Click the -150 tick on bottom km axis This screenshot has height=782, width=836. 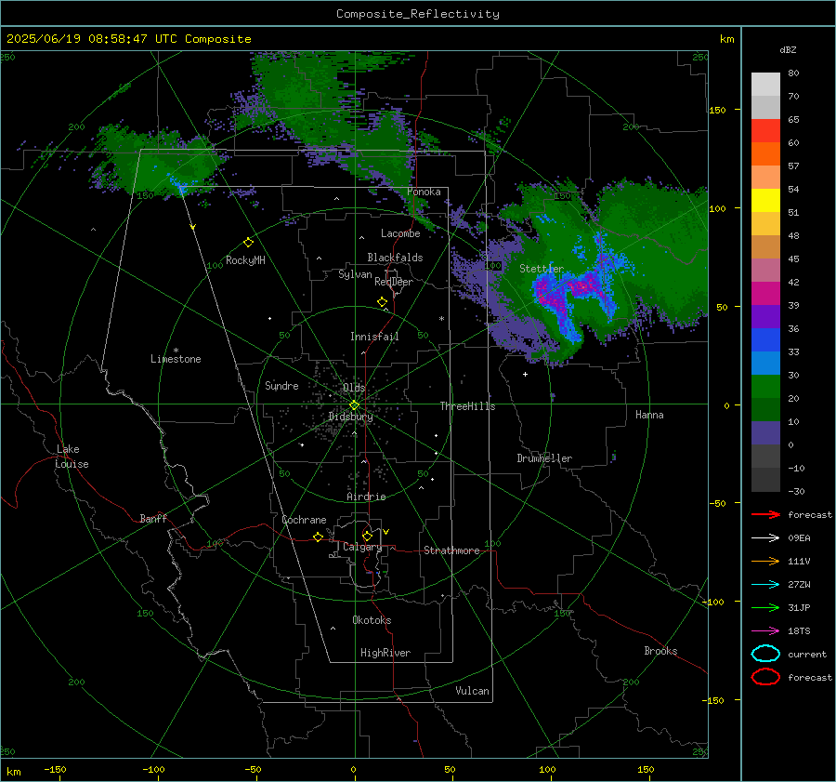pos(55,769)
